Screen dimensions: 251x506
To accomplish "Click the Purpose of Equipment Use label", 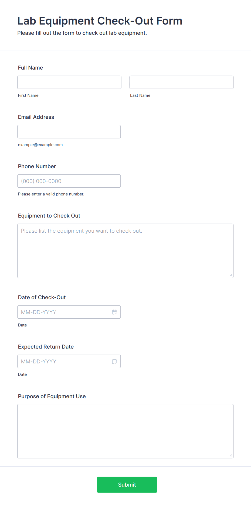I will click(x=52, y=396).
